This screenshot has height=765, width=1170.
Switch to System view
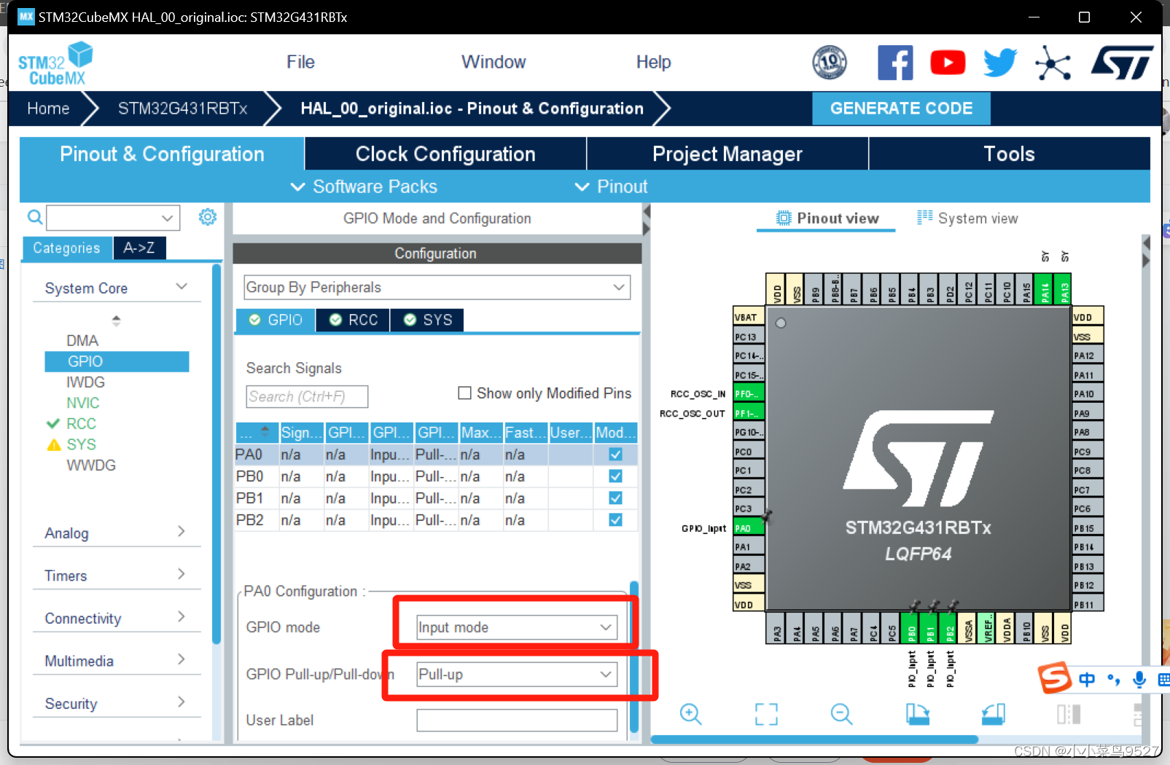pyautogui.click(x=967, y=219)
